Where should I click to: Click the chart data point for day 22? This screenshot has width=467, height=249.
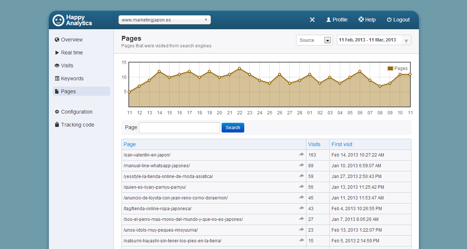click(x=240, y=68)
